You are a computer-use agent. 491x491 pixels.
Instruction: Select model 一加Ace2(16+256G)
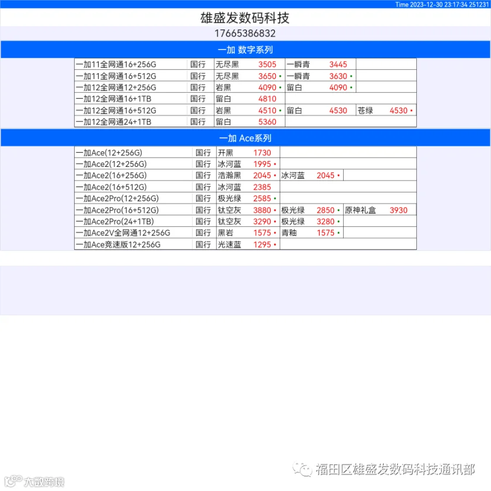click(111, 175)
